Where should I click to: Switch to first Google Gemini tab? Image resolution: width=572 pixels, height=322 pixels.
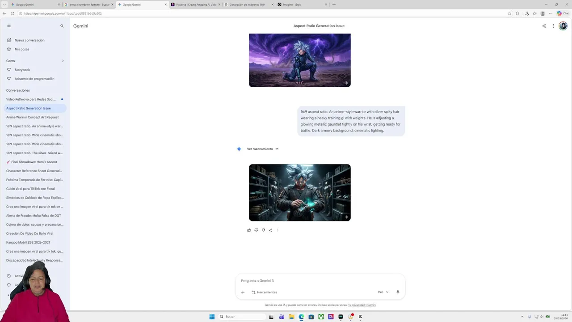click(x=35, y=4)
